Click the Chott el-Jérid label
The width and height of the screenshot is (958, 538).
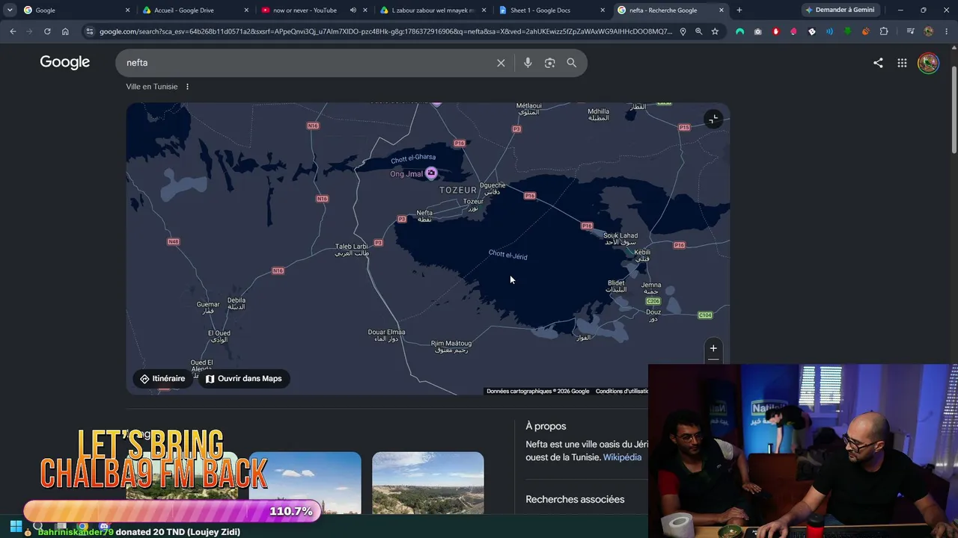pyautogui.click(x=508, y=255)
